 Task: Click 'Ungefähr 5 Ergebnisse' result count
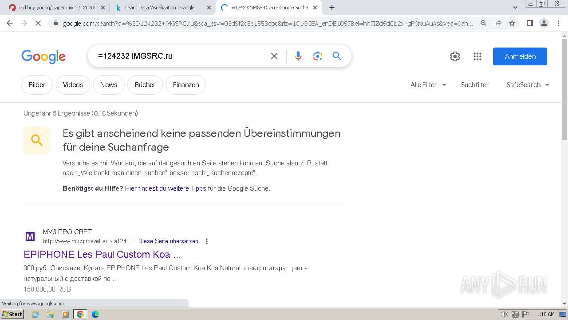point(81,113)
